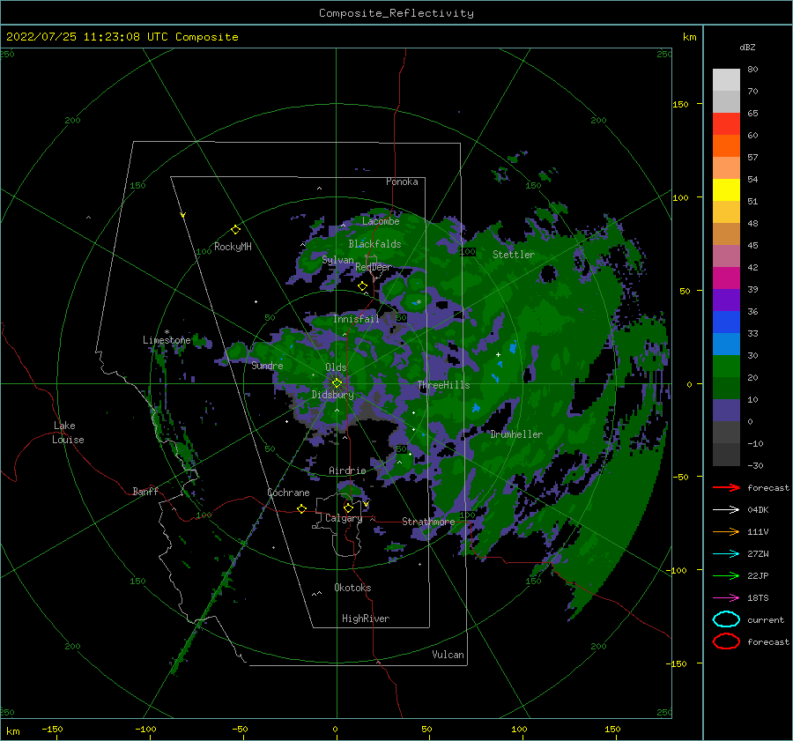This screenshot has height=741, width=793.
Task: Click the yellow diamond marker near RockyMH
Action: point(235,230)
